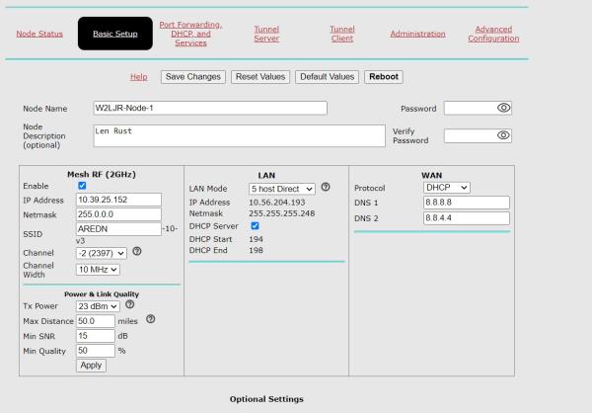Switch to the Tunnel Server tab
This screenshot has height=413, width=592.
(266, 34)
